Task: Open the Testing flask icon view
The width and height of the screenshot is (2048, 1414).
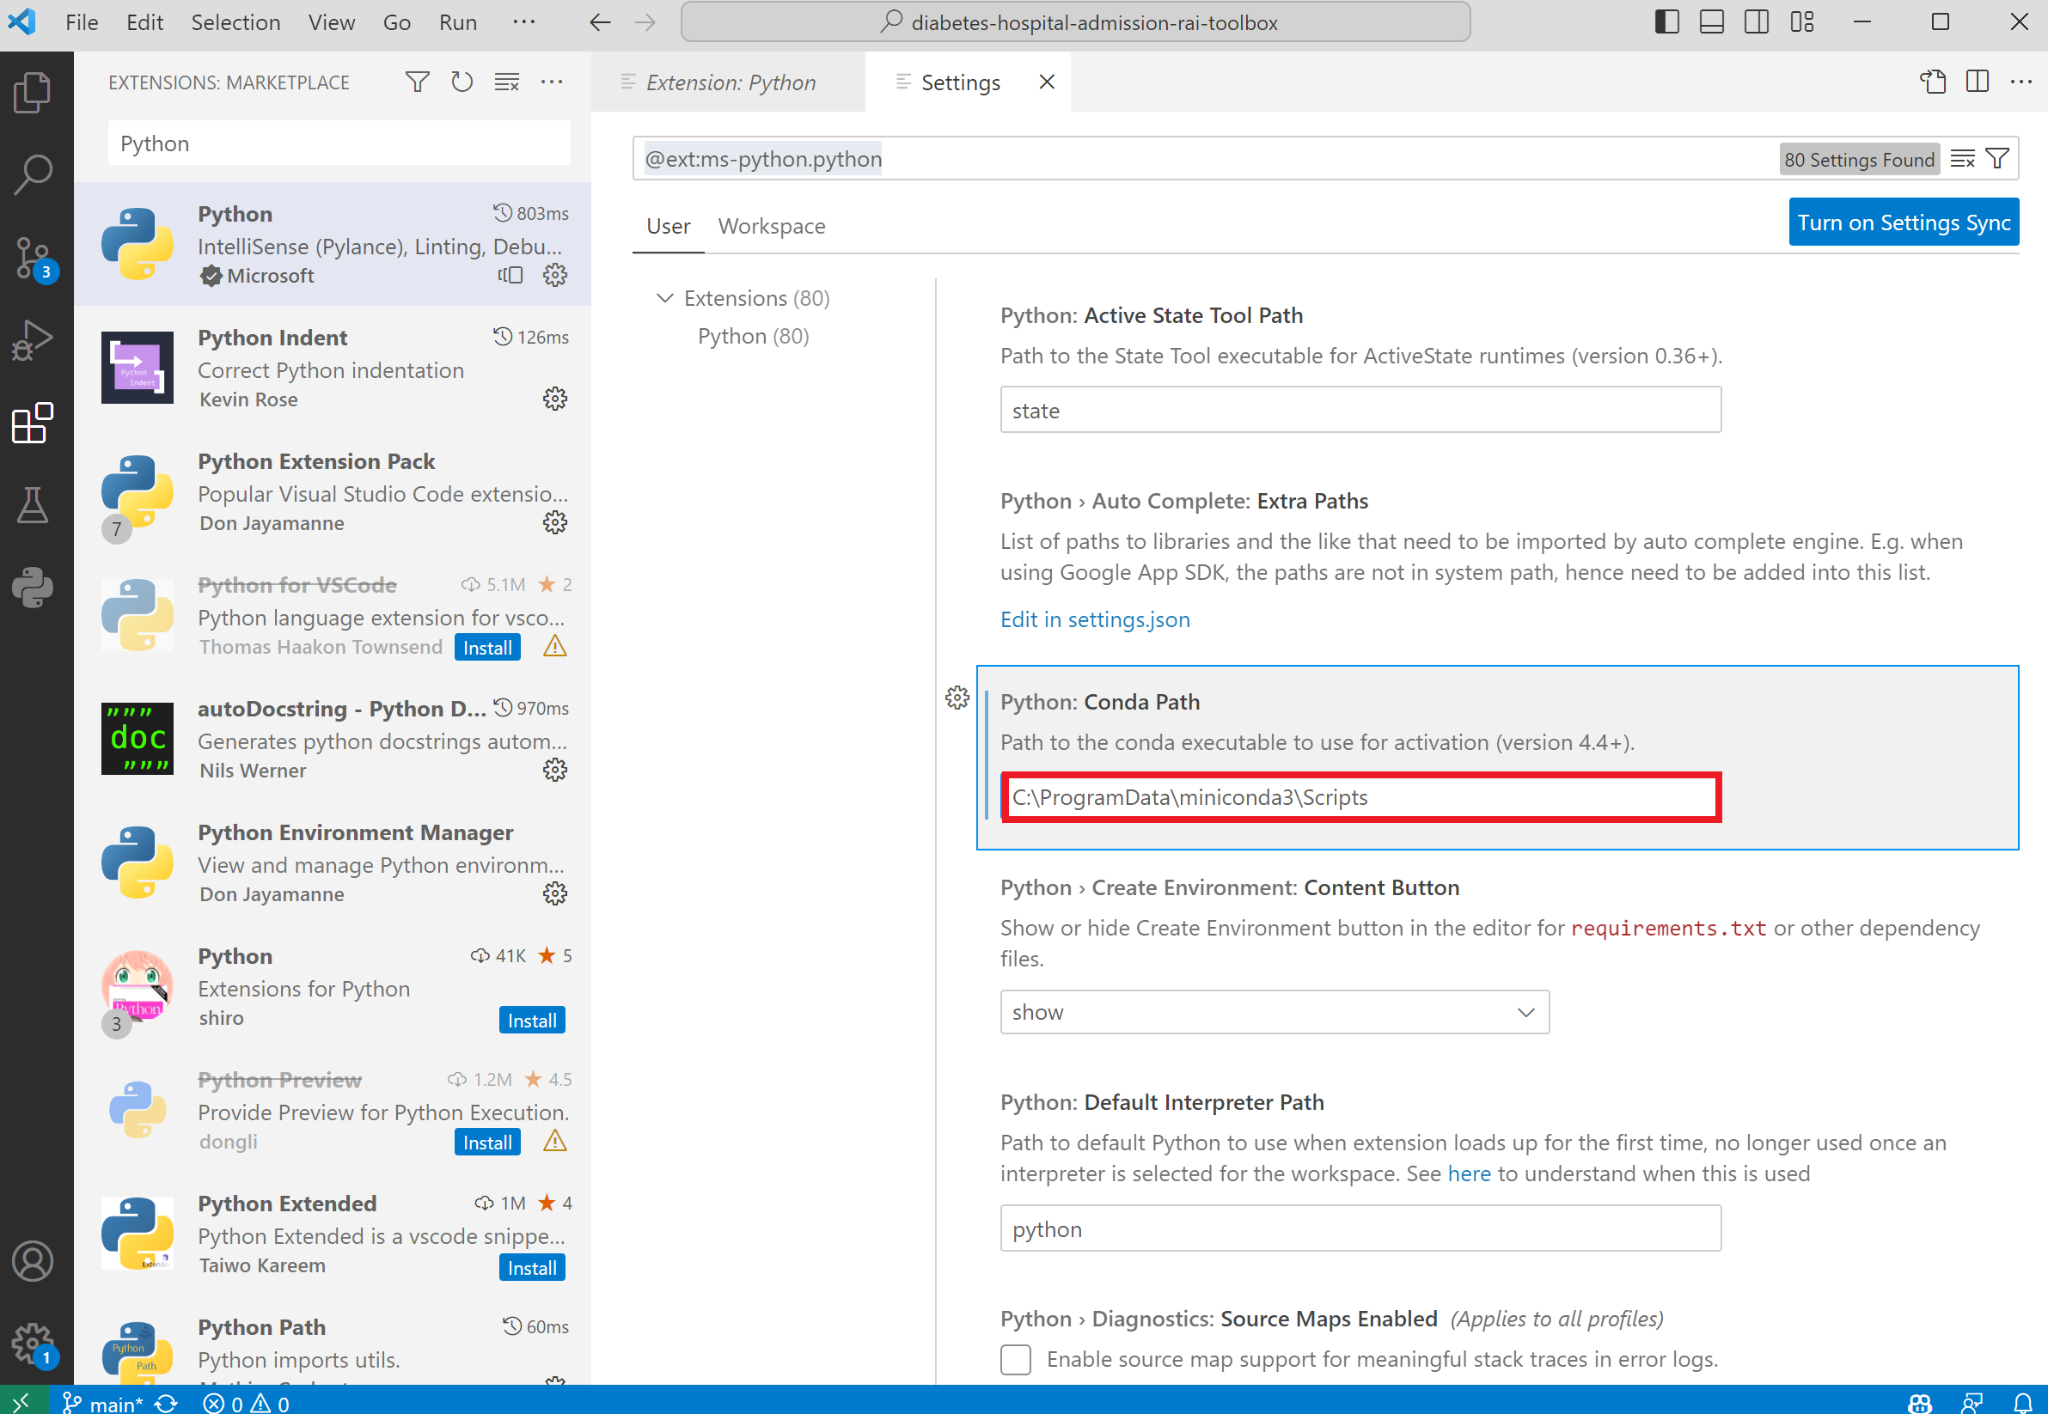Action: 33,505
